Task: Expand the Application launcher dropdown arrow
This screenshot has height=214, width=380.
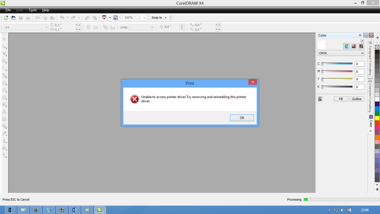Action: [x=110, y=18]
